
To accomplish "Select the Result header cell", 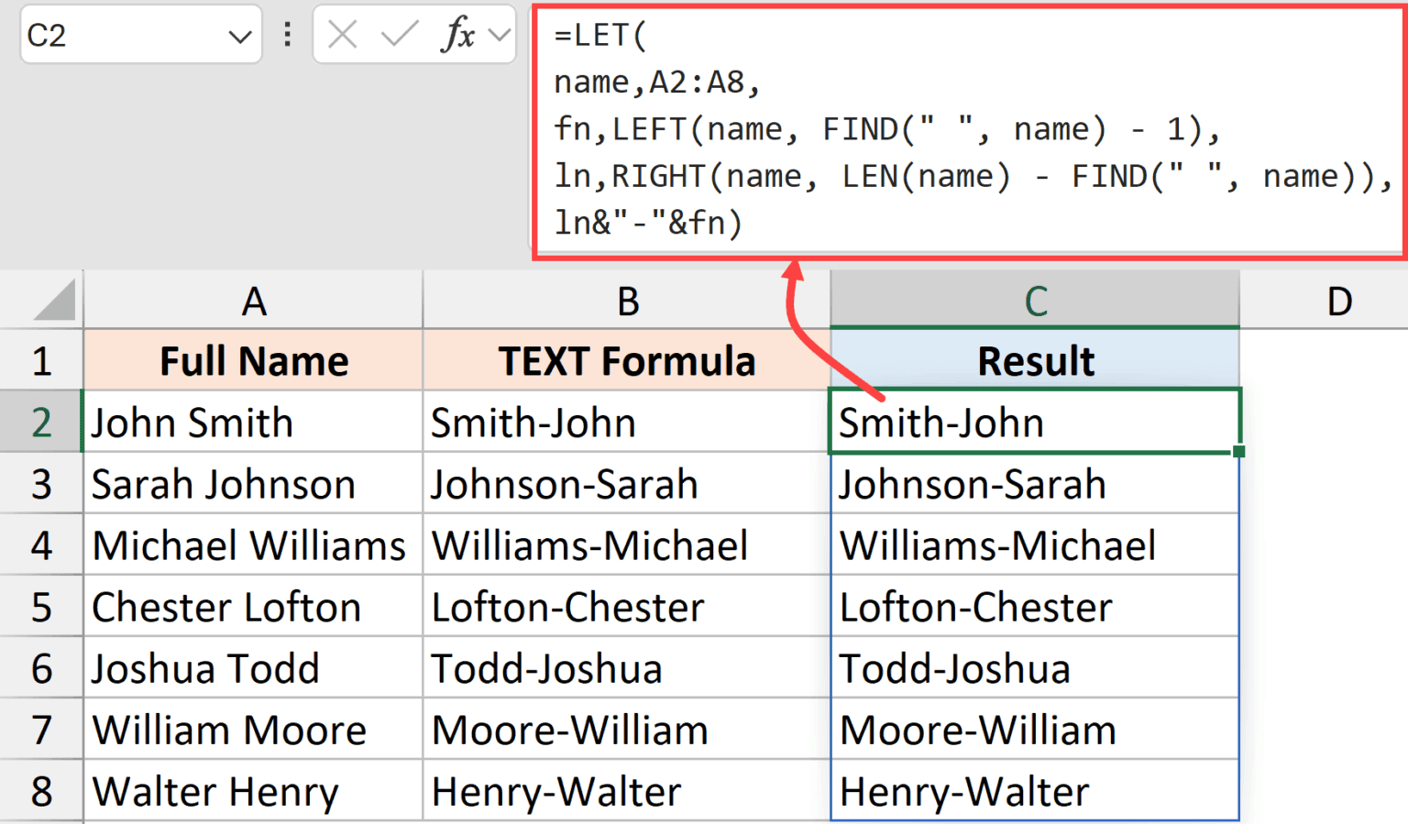I will pyautogui.click(x=1035, y=360).
